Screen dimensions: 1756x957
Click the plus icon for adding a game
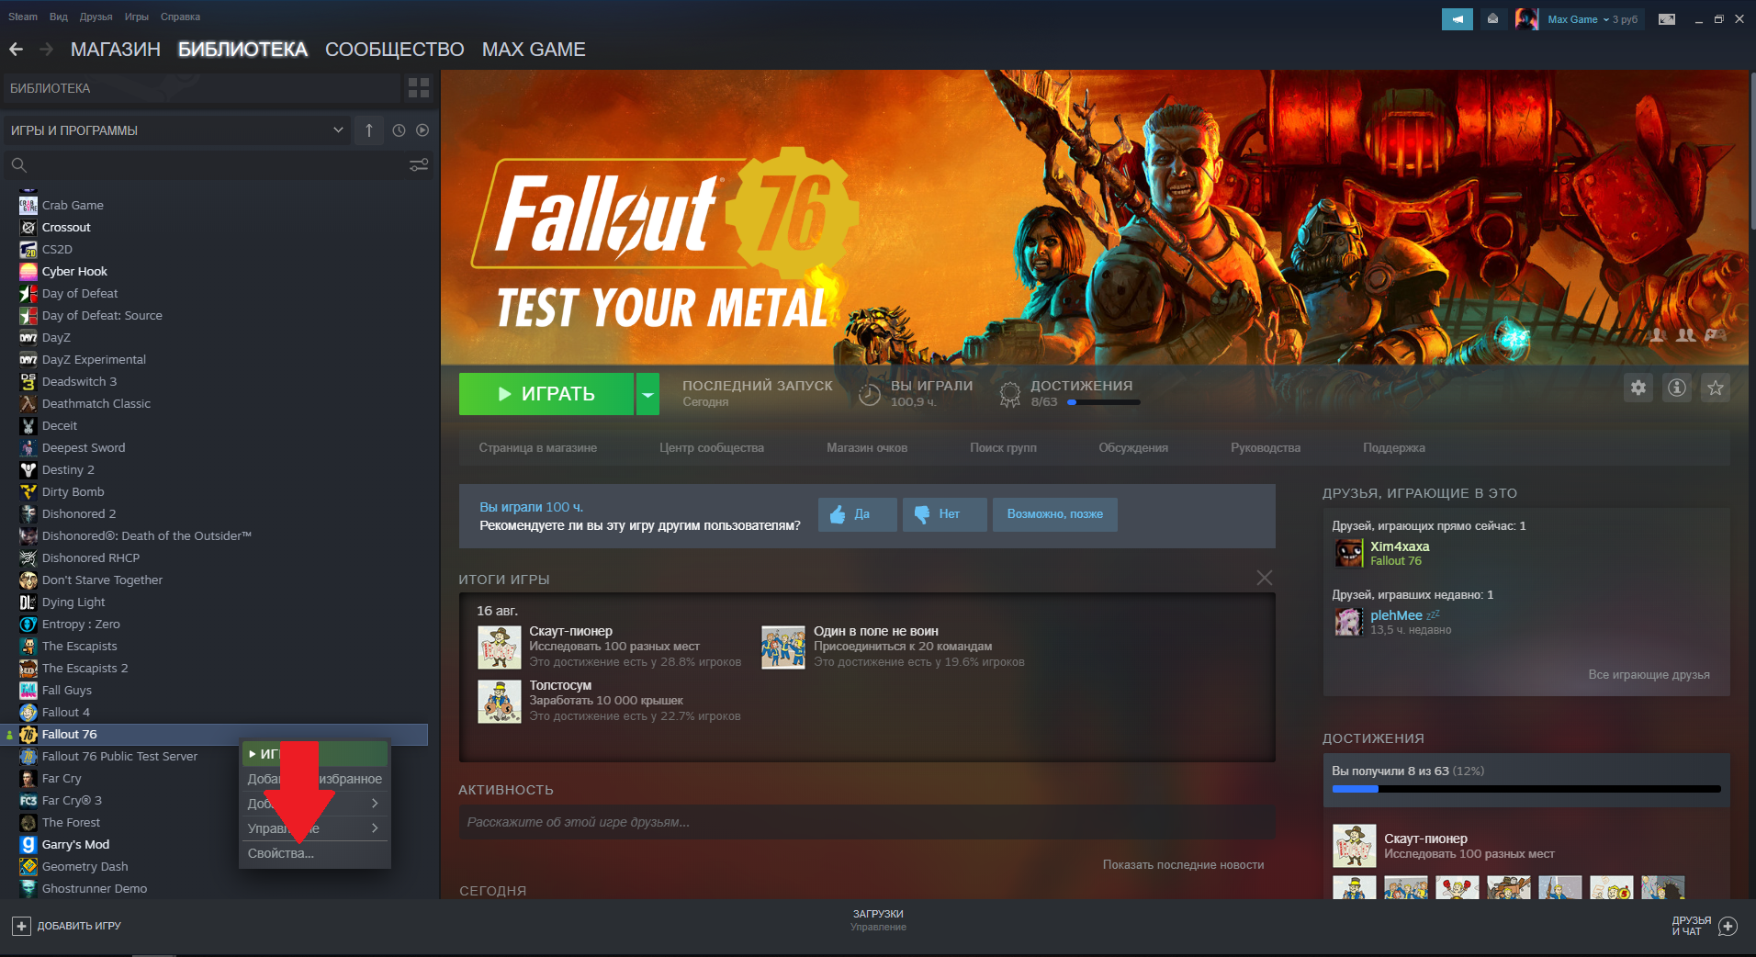click(21, 926)
